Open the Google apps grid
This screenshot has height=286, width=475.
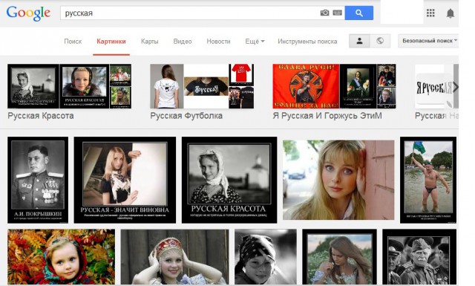[x=430, y=13]
